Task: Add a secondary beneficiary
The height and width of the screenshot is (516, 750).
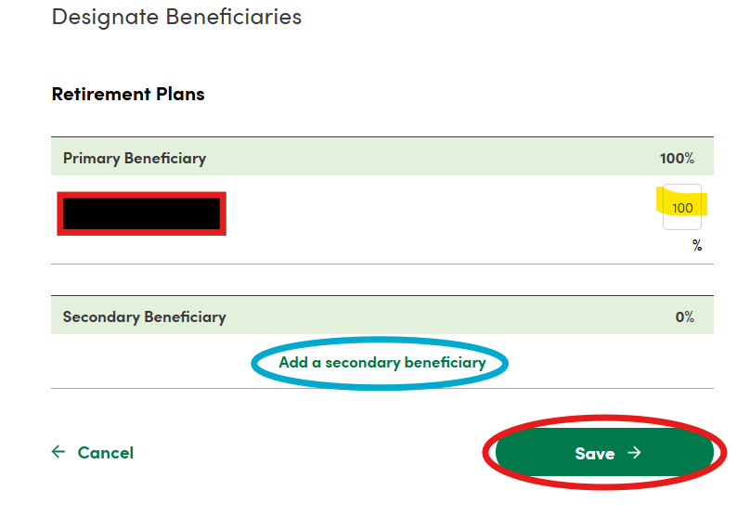Action: [x=381, y=363]
